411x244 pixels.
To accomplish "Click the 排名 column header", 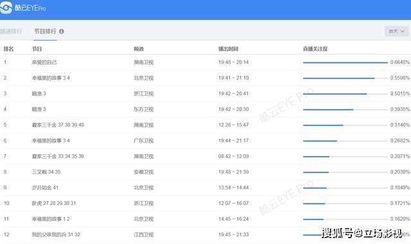I will pos(8,49).
